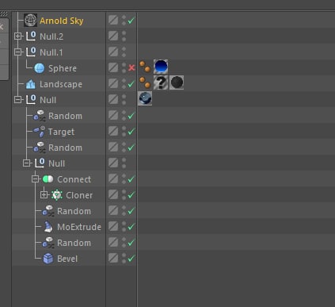Image resolution: width=335 pixels, height=307 pixels.
Task: Collapse the Null.1 hierarchy
Action: coord(18,52)
